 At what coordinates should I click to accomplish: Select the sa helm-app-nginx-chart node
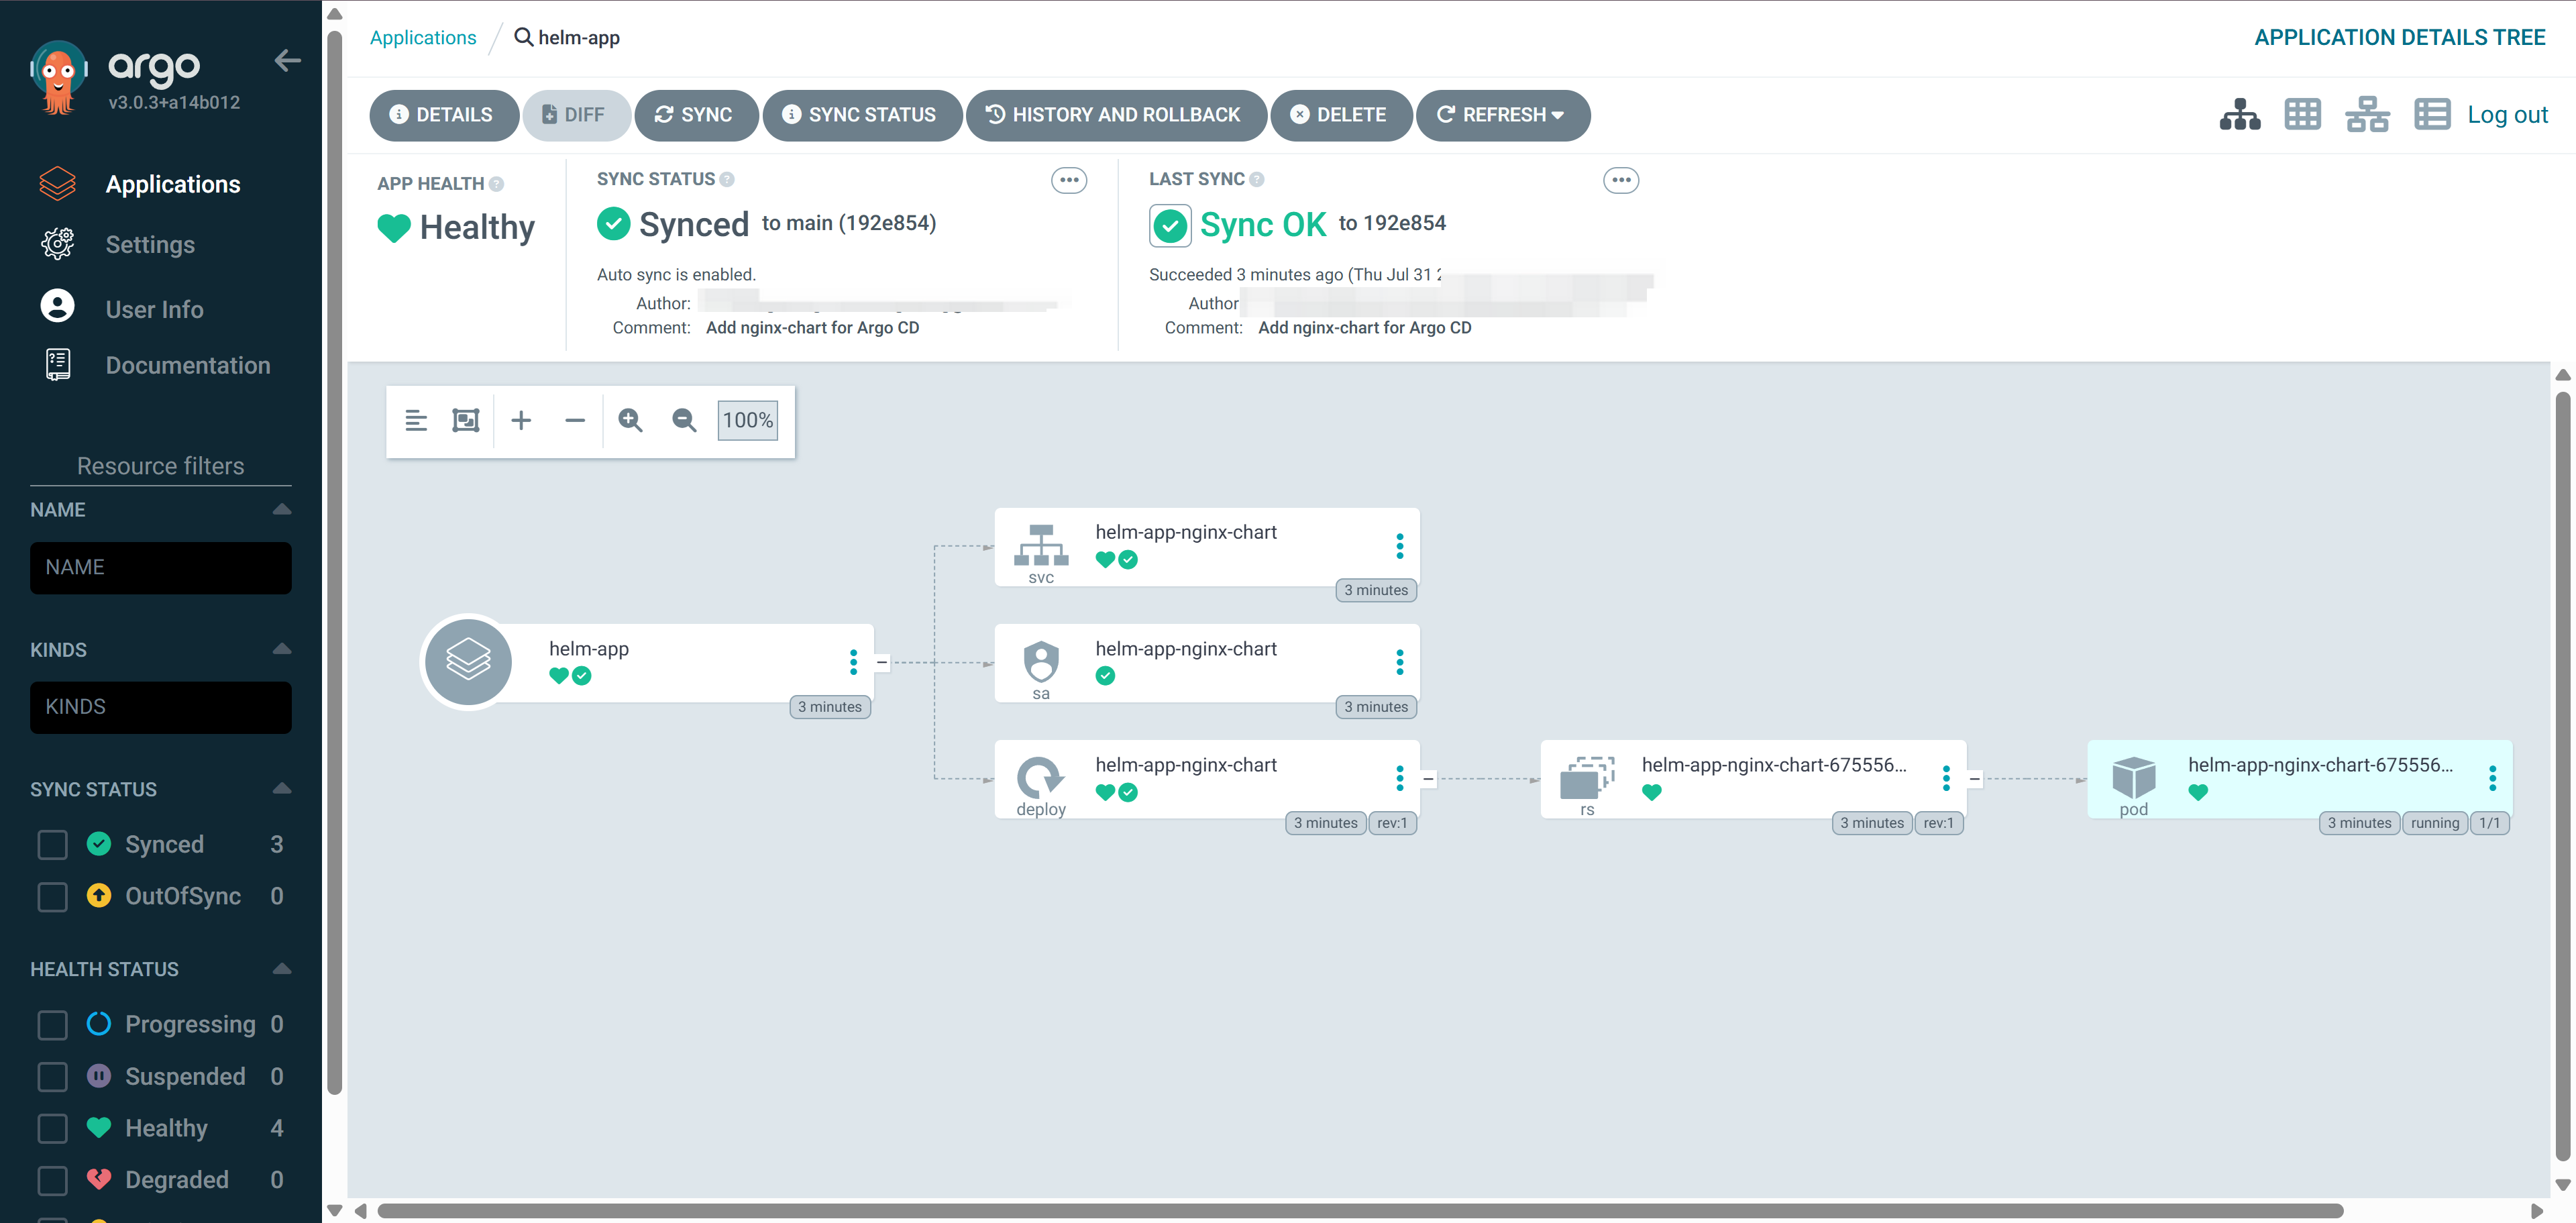point(1206,663)
